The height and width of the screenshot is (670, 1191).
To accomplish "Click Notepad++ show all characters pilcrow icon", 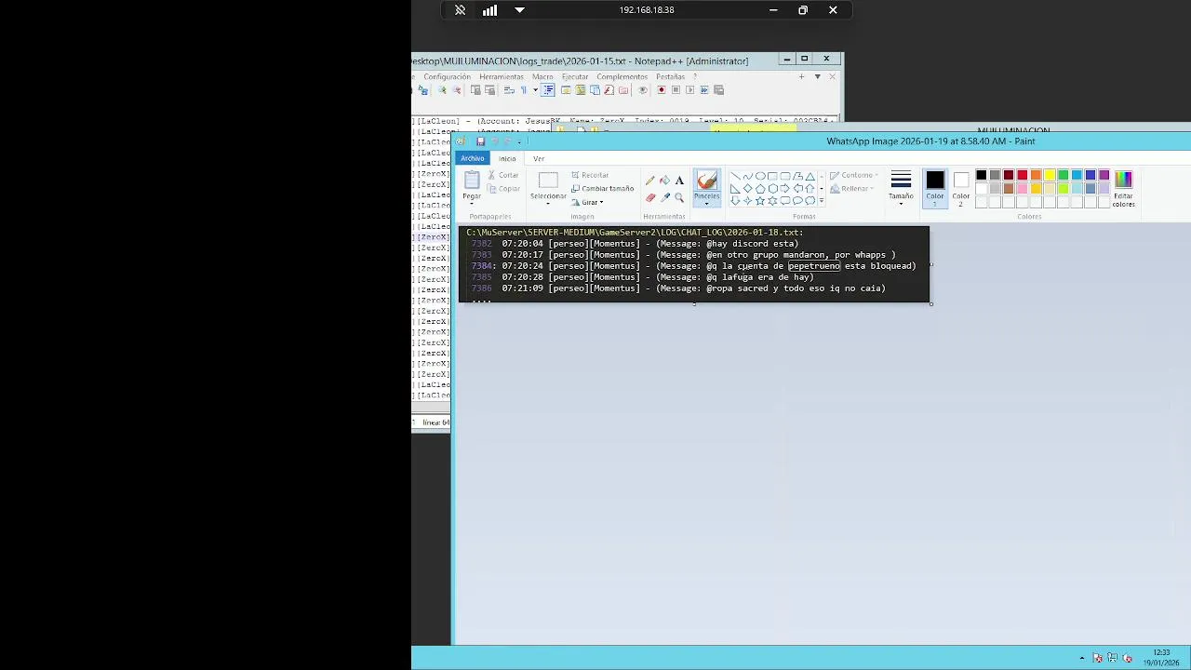I will click(x=523, y=90).
